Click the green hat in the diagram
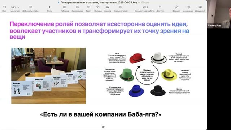Screen dimensions: 231x130 coord(127,75)
